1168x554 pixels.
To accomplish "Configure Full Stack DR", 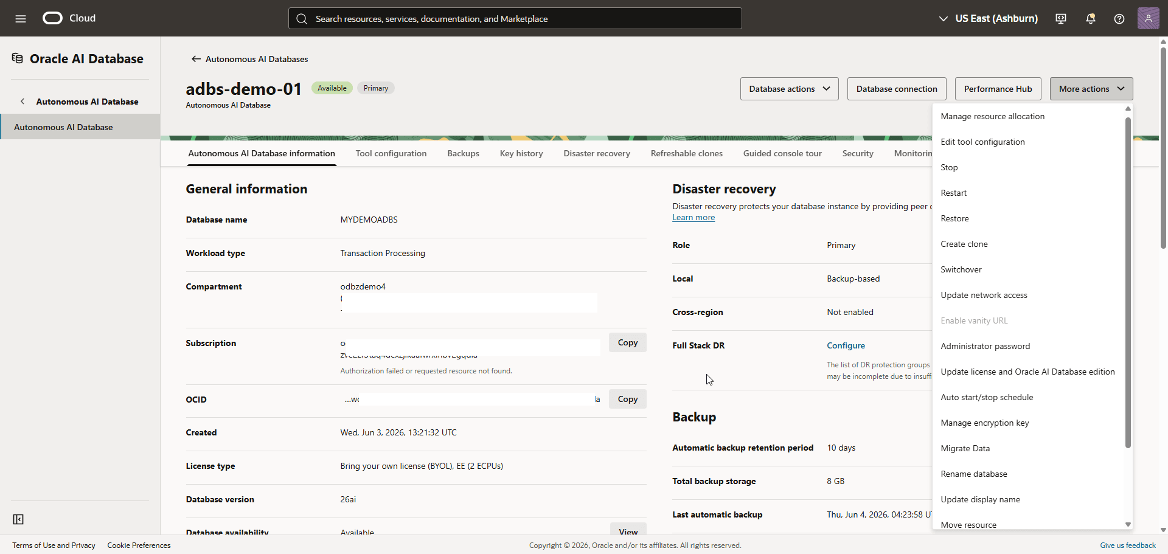I will point(846,345).
